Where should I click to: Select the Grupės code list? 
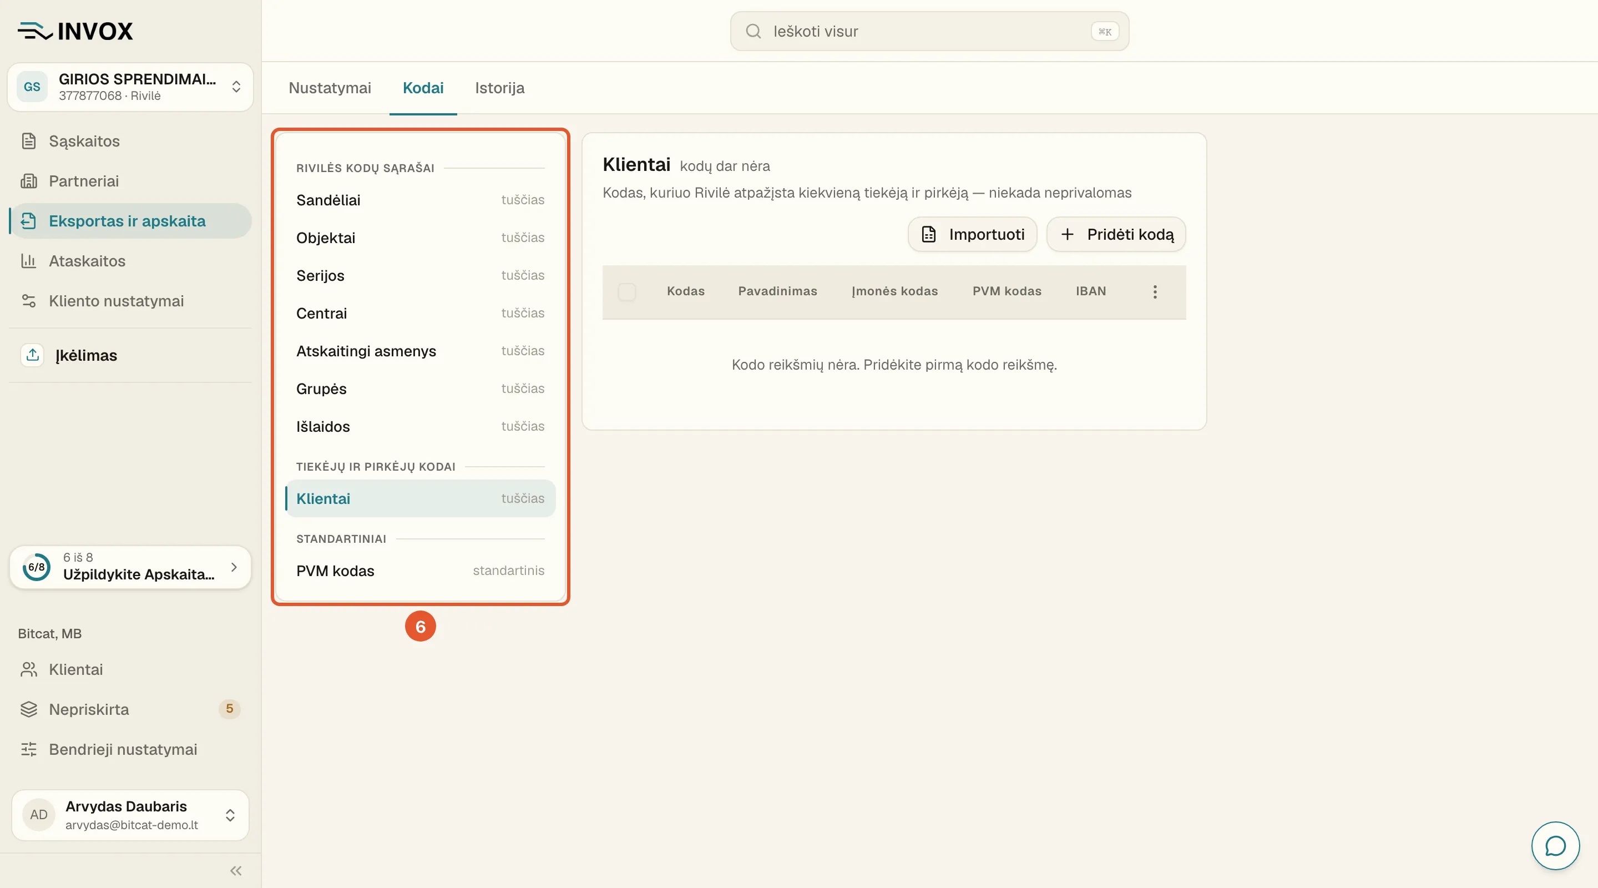click(x=420, y=389)
